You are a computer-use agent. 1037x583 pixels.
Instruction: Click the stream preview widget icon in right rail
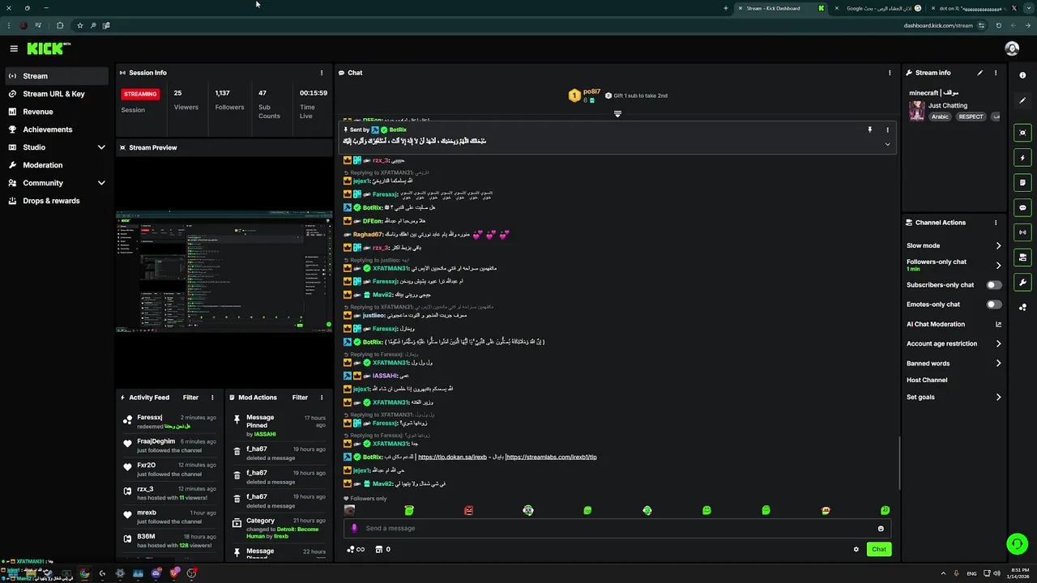[x=1022, y=132]
